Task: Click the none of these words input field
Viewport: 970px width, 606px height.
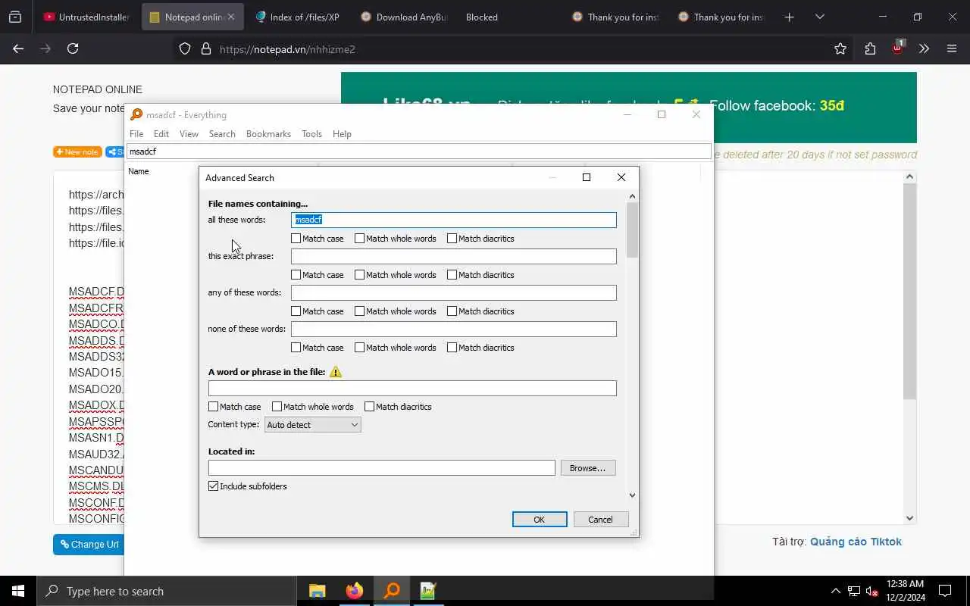Action: pos(454,329)
